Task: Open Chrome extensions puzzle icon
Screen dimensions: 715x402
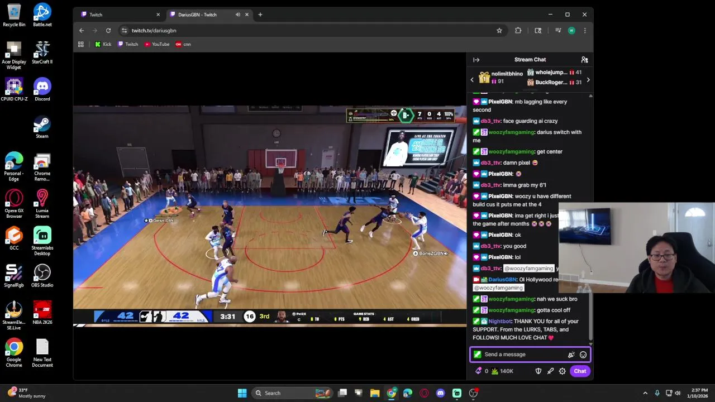Action: pyautogui.click(x=518, y=31)
